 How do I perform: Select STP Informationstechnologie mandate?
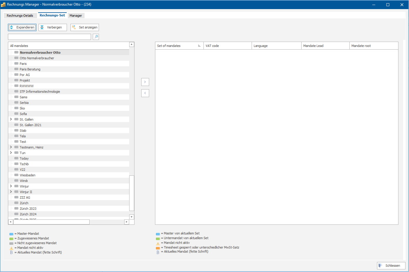pyautogui.click(x=69, y=92)
